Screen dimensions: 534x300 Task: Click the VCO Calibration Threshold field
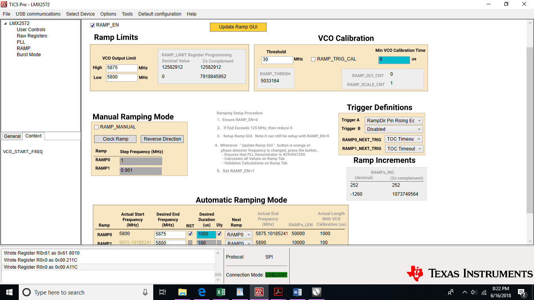click(x=277, y=60)
